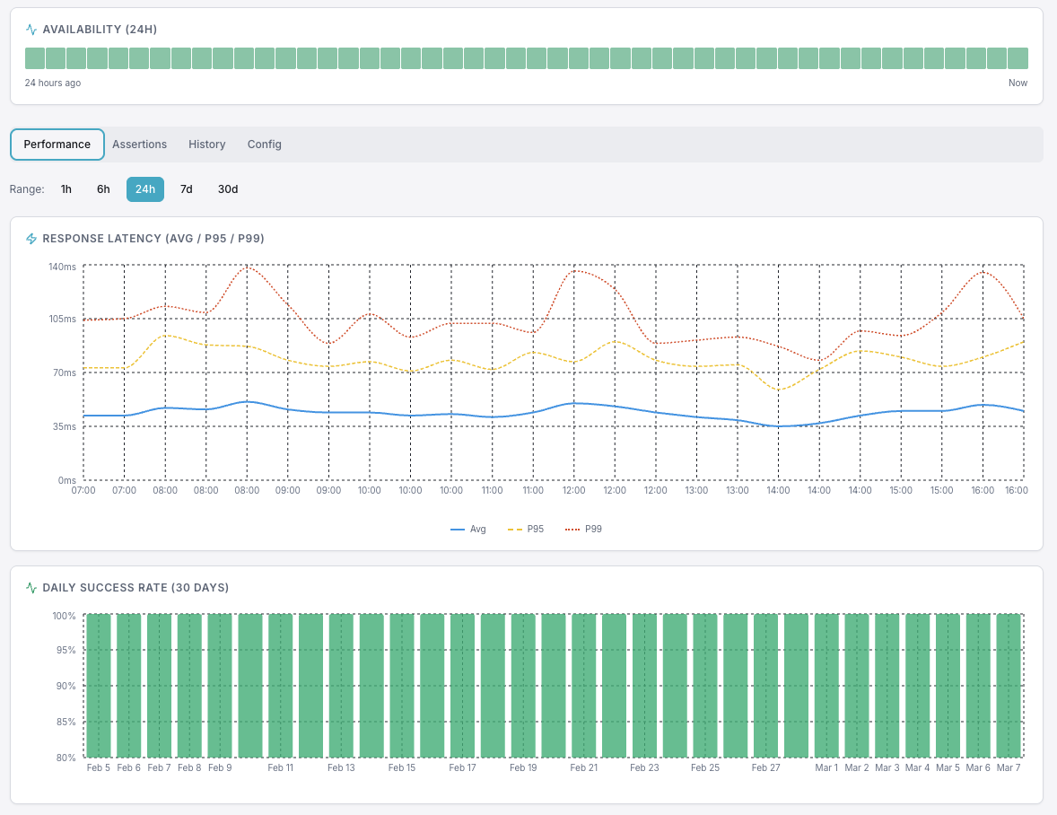
Task: Click the Availability heartbeat icon
Action: pos(30,29)
